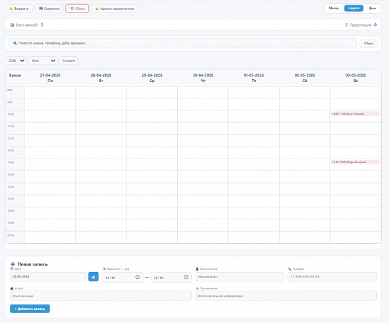Screen dimensions: 390x323
Task: Click the Сброс button next to search field
Action: click(x=369, y=43)
